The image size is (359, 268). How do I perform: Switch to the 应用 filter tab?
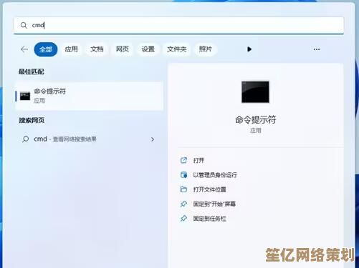[x=72, y=49]
